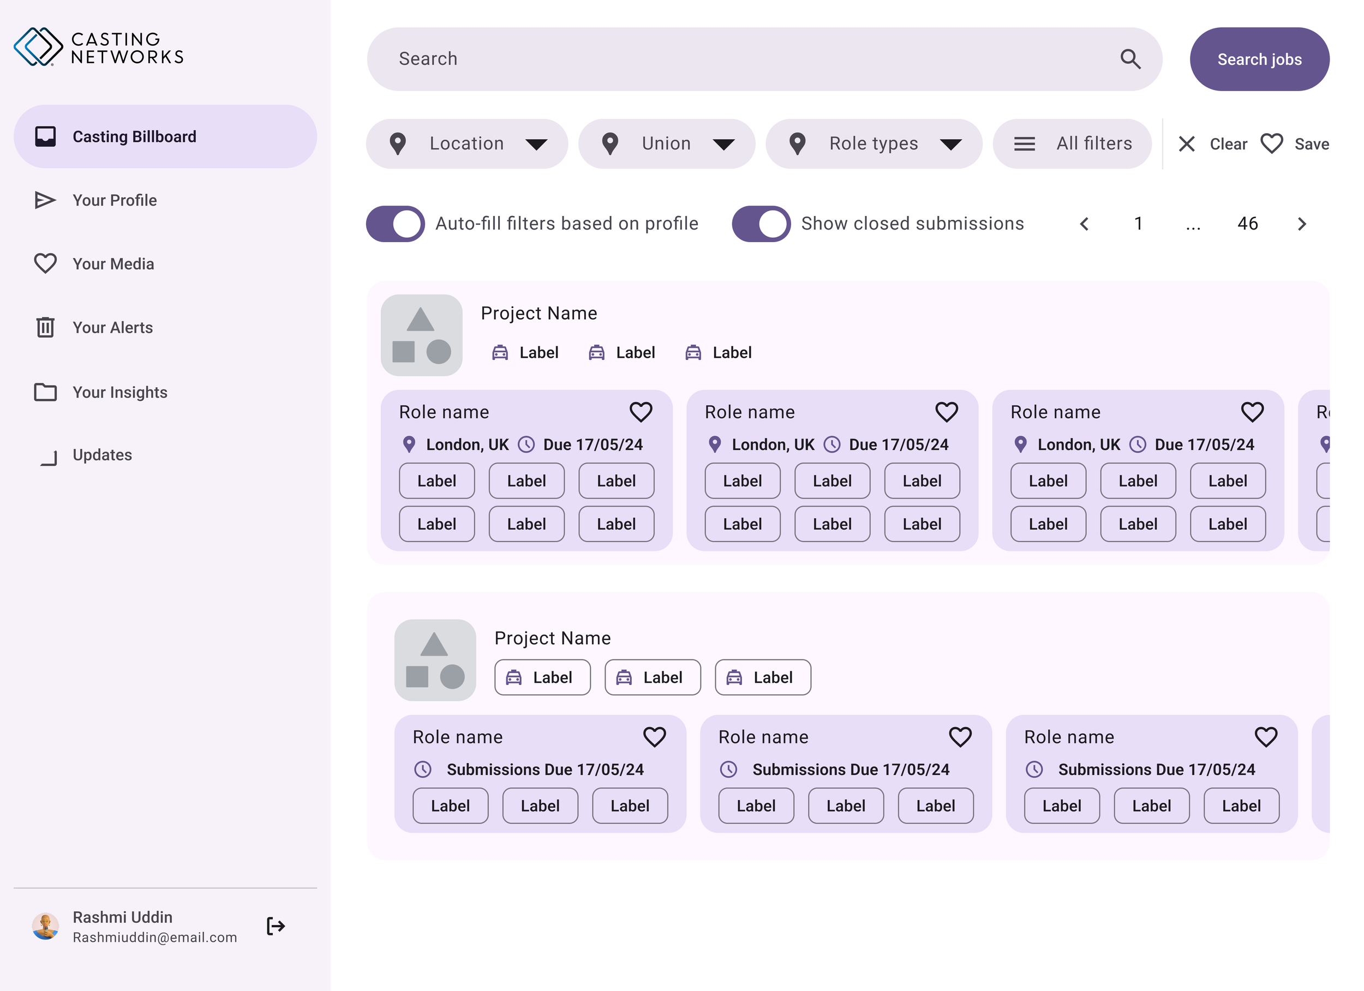
Task: Click the X icon next to Clear
Action: [1187, 144]
